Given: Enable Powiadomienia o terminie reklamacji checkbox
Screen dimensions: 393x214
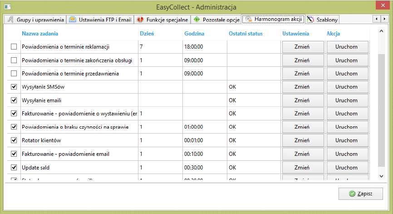Looking at the screenshot, I should click(x=14, y=47).
